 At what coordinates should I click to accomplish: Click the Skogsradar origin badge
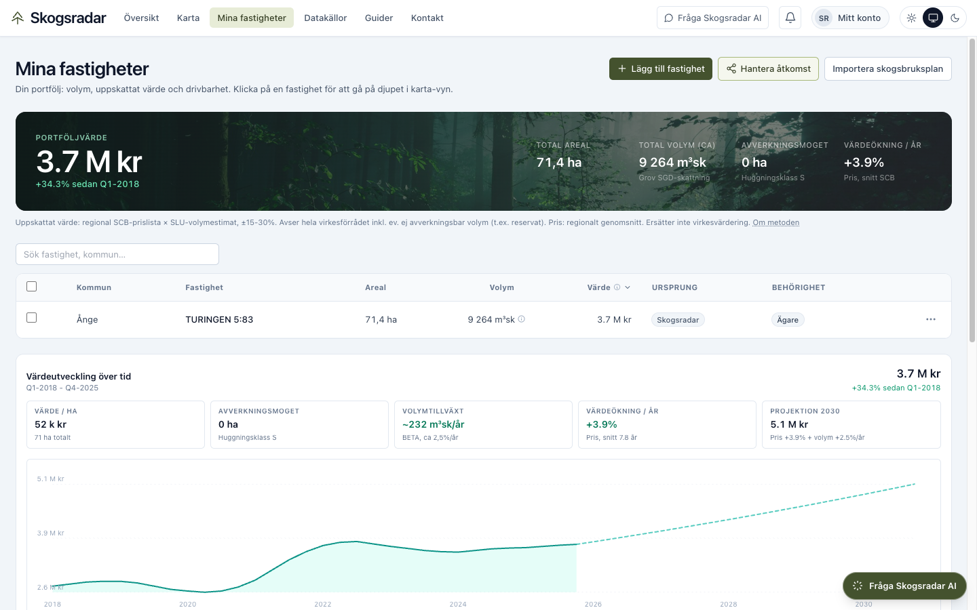tap(678, 320)
